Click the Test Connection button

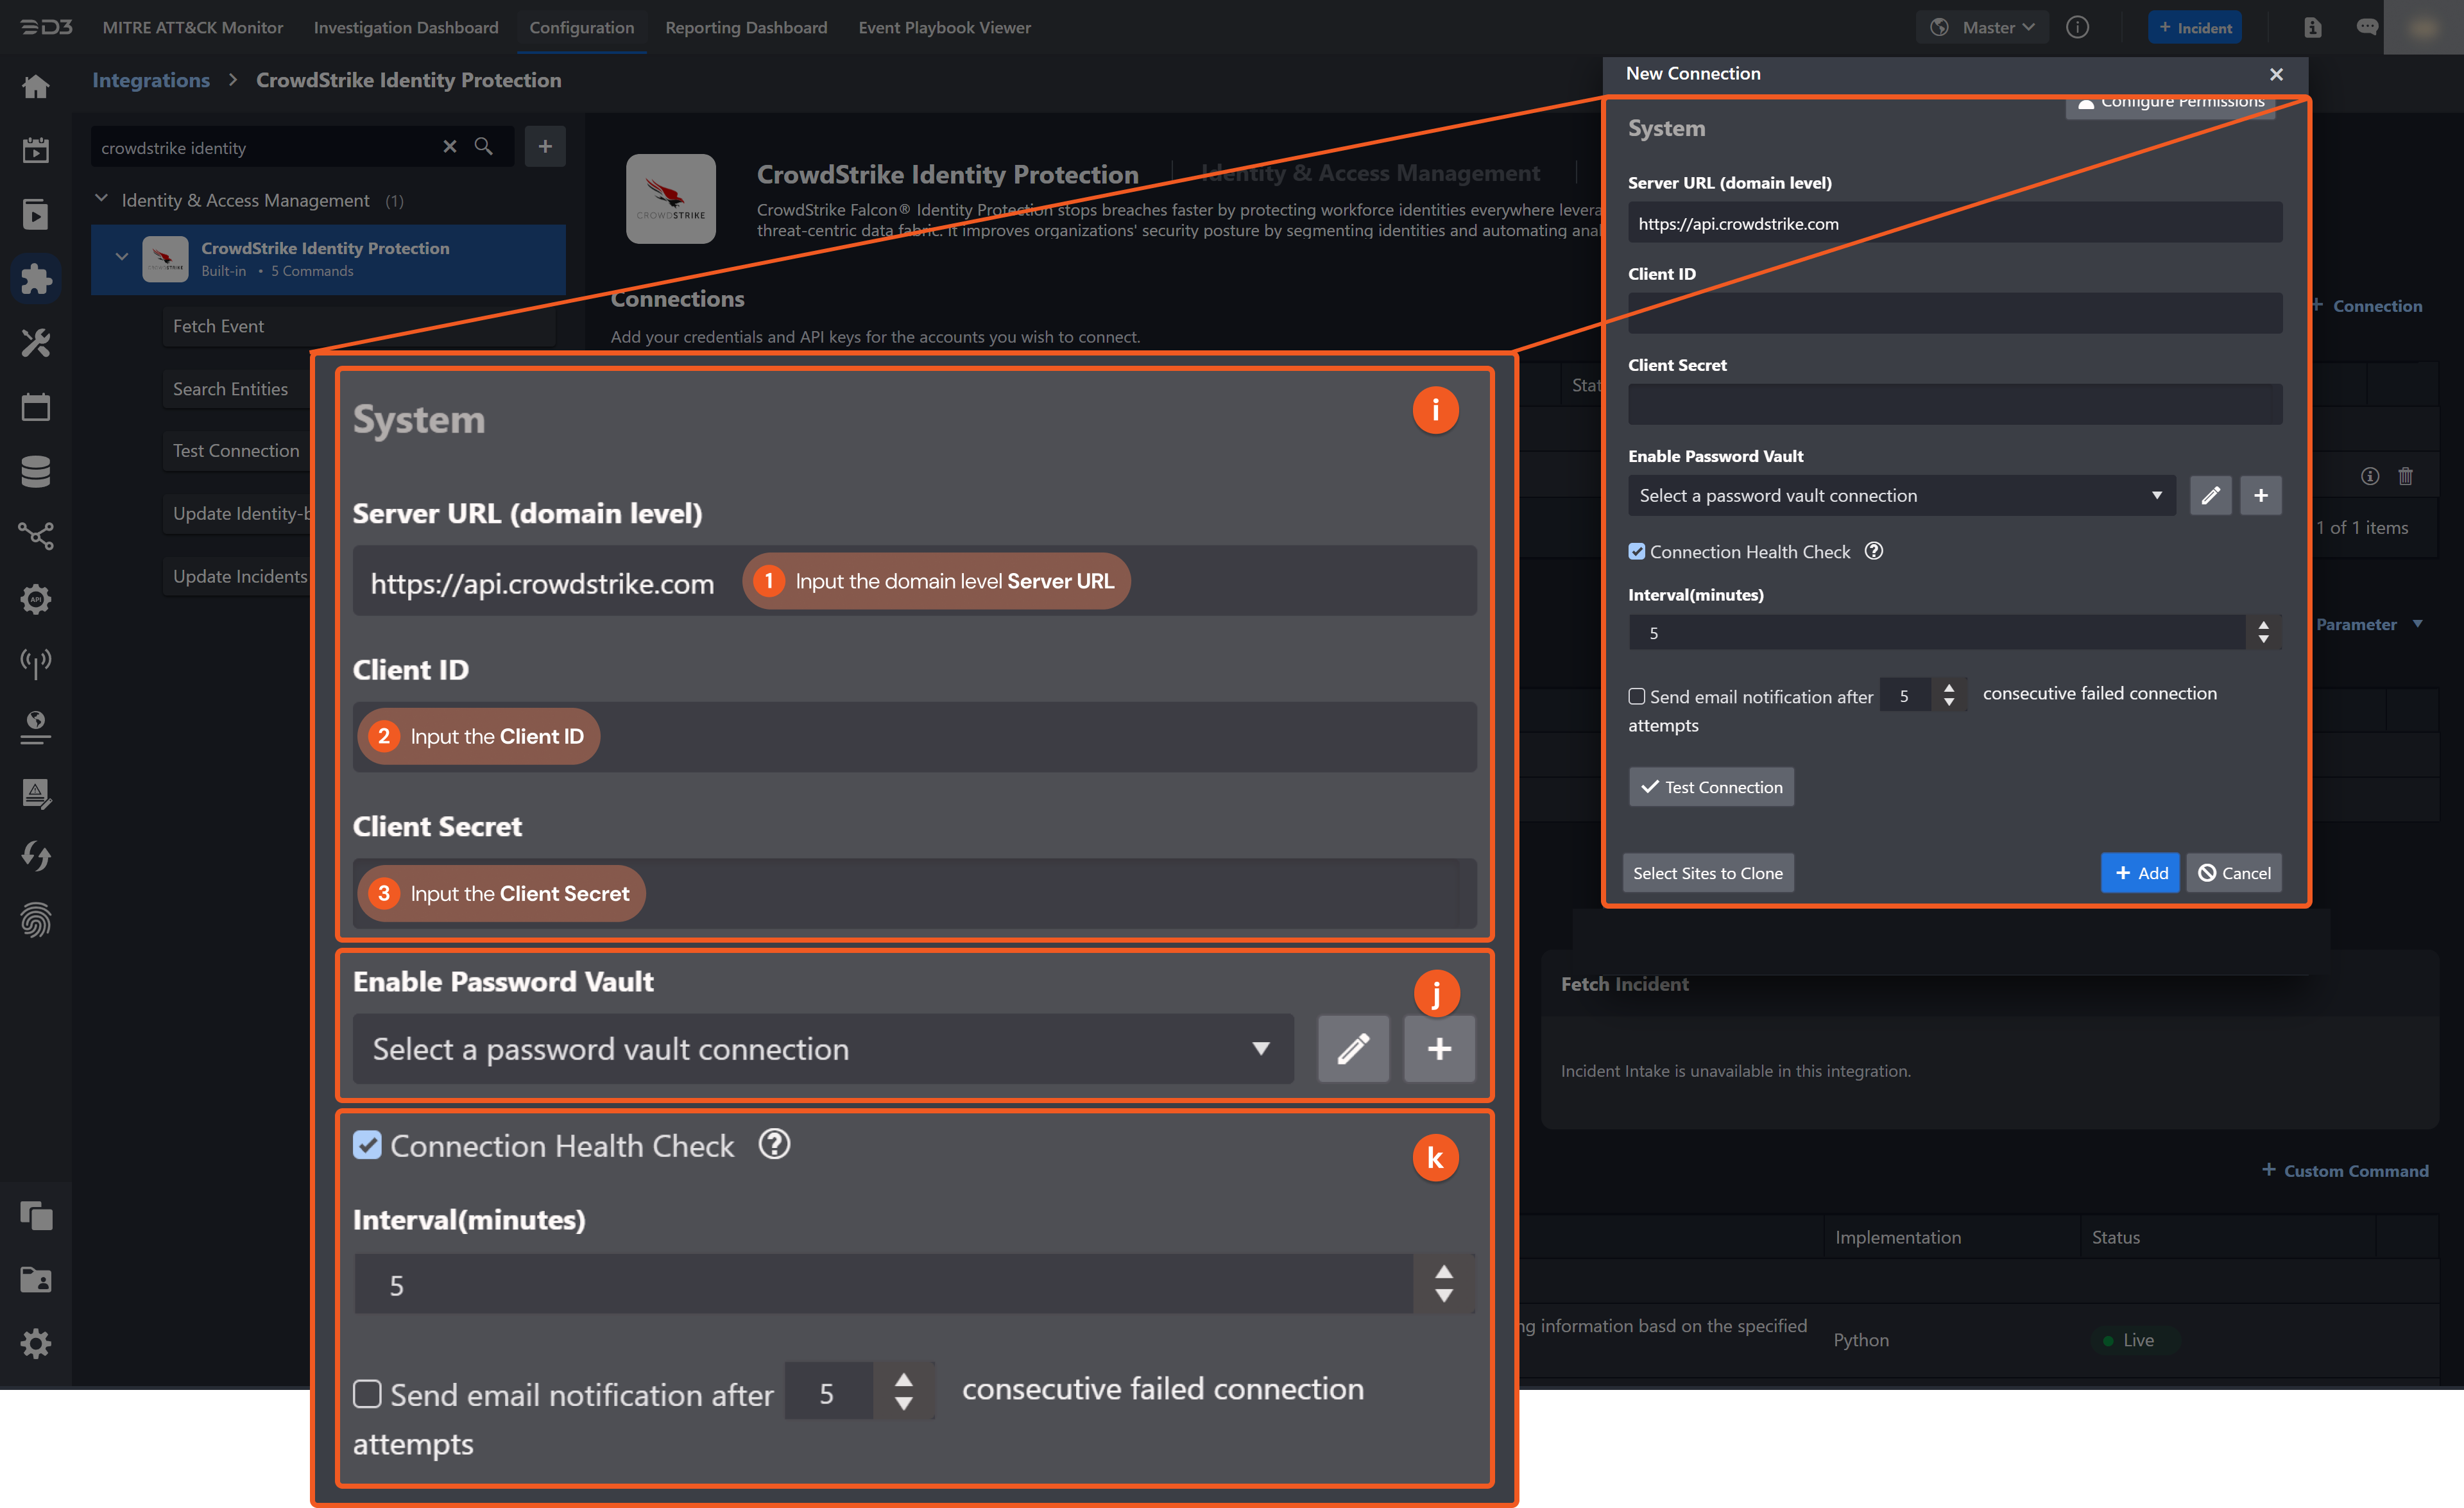coord(1711,787)
